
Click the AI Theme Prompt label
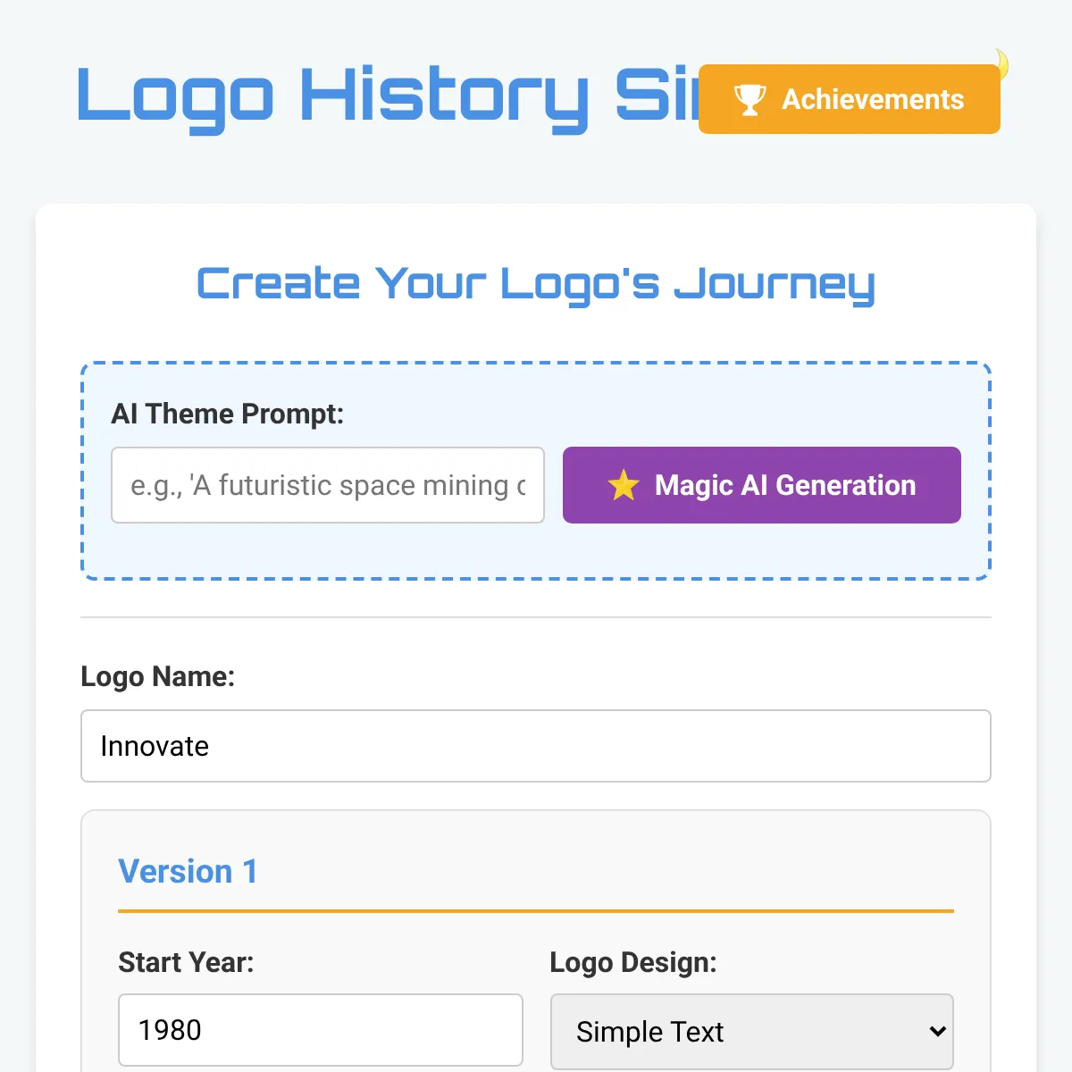point(227,414)
